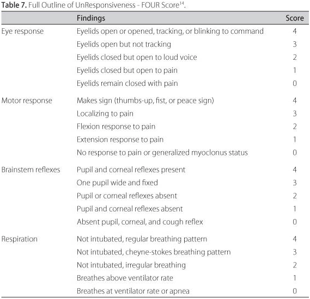Select the Score column header
310x299 pixels.
tap(295, 18)
